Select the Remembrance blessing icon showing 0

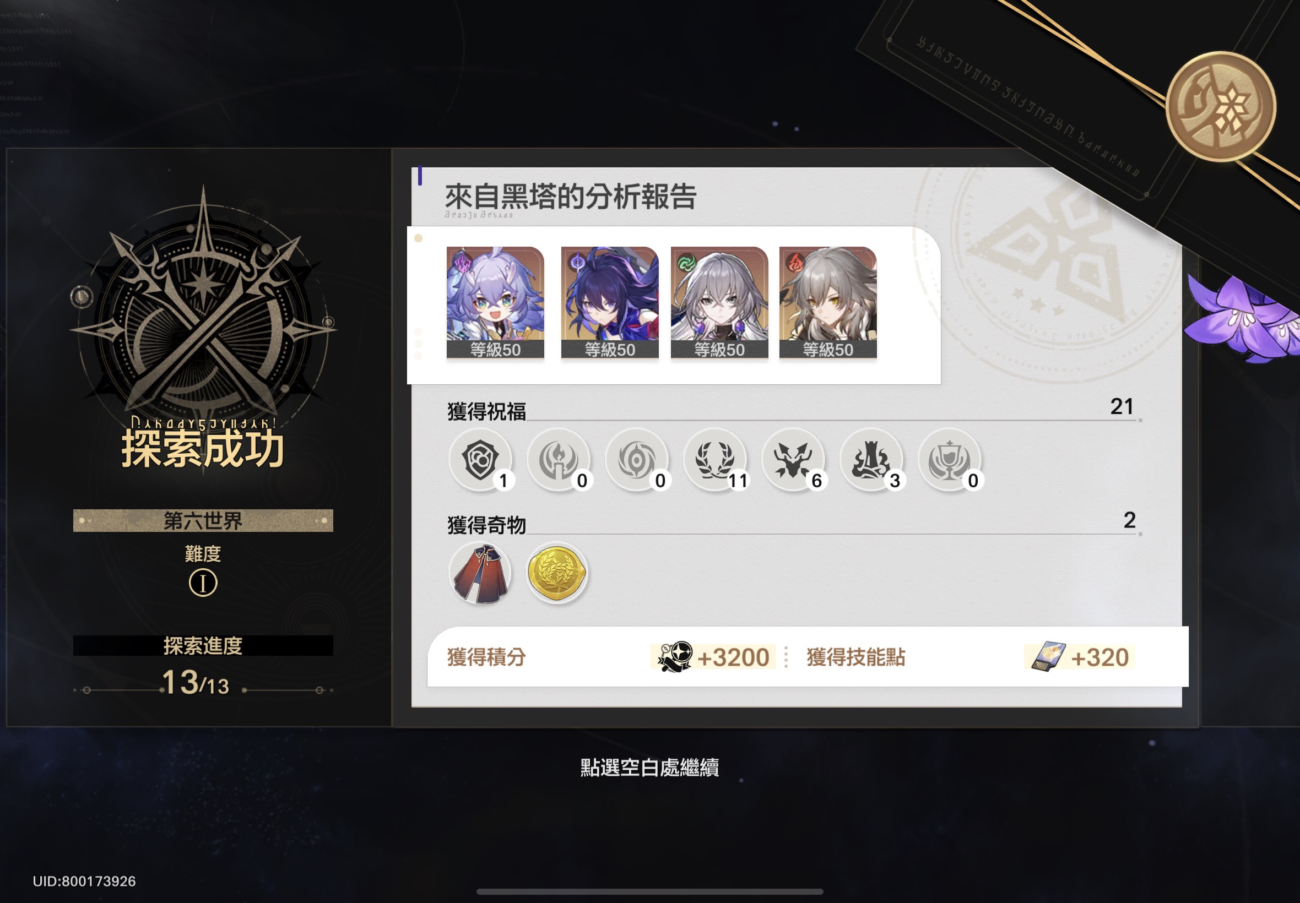coord(559,459)
